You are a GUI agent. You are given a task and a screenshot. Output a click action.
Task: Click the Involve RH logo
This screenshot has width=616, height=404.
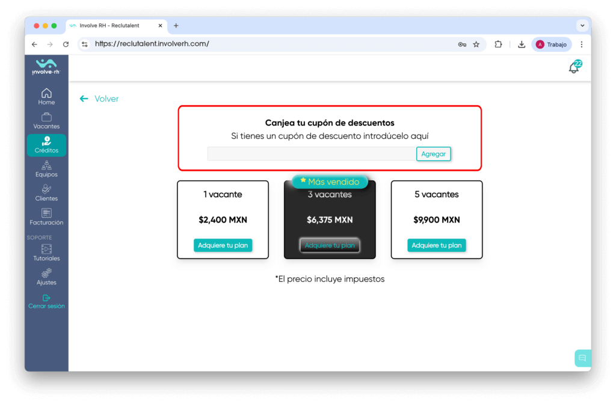coord(46,66)
